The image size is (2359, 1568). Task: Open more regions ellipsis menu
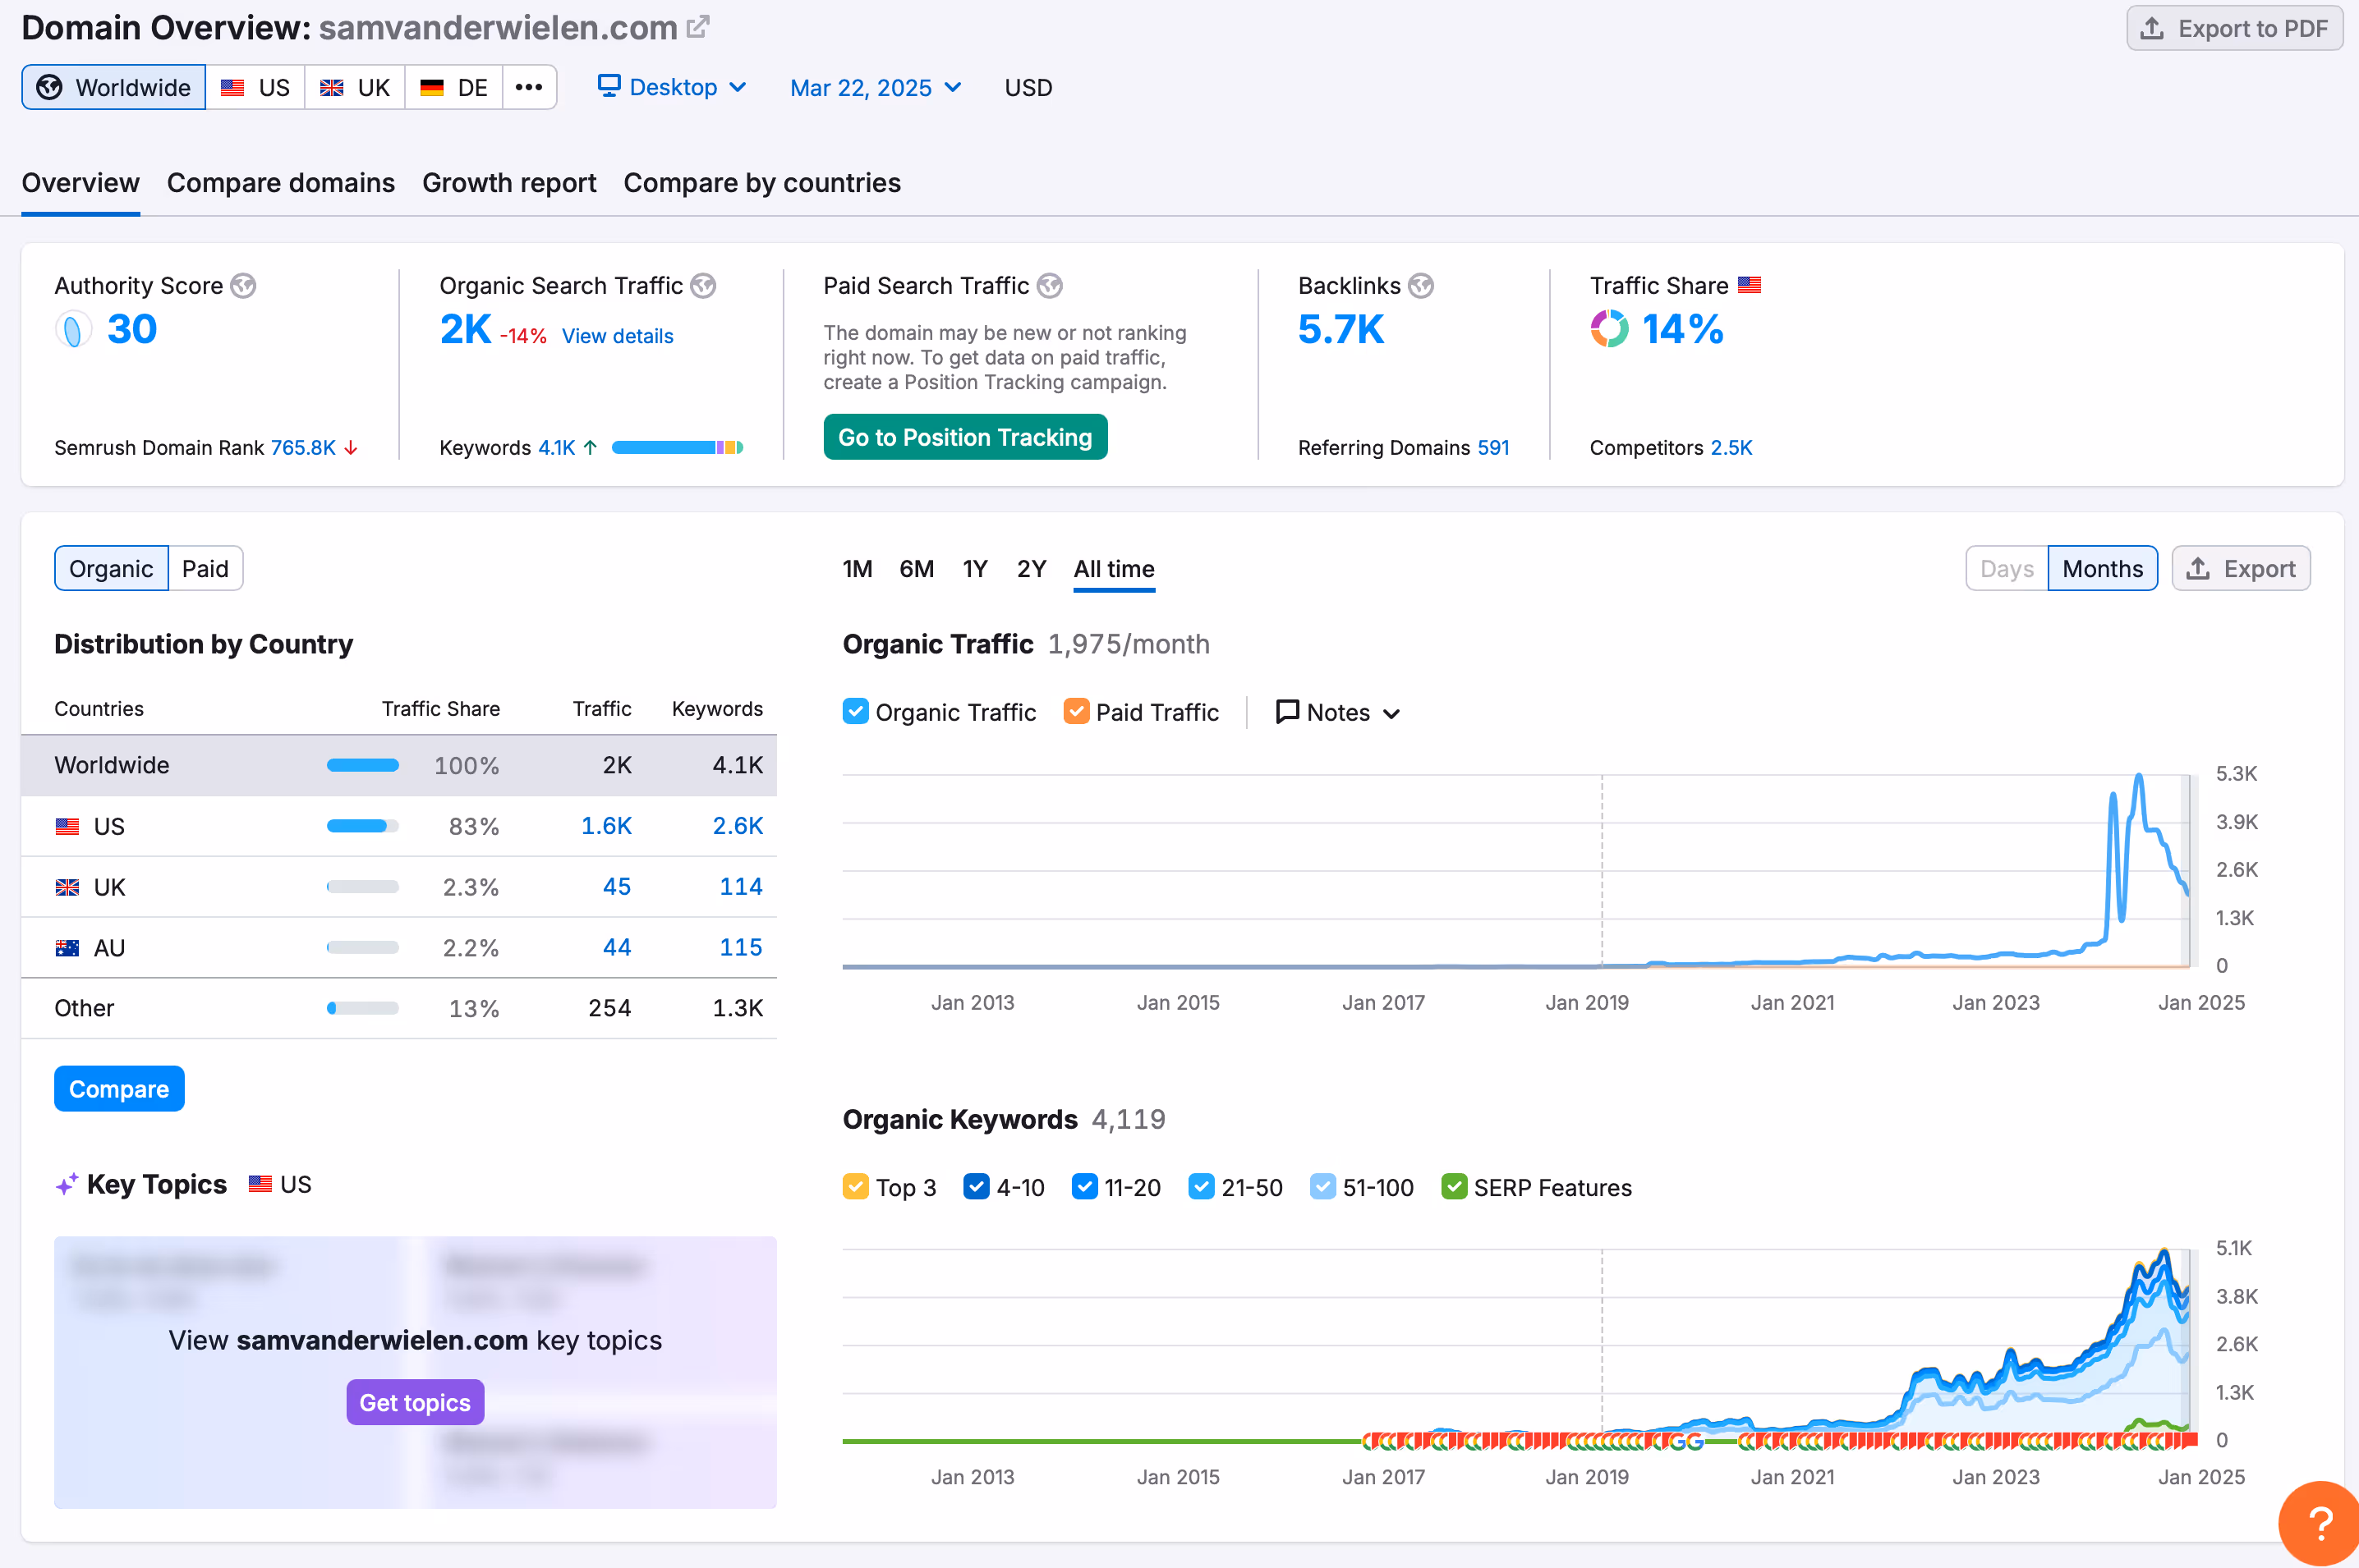coord(529,88)
